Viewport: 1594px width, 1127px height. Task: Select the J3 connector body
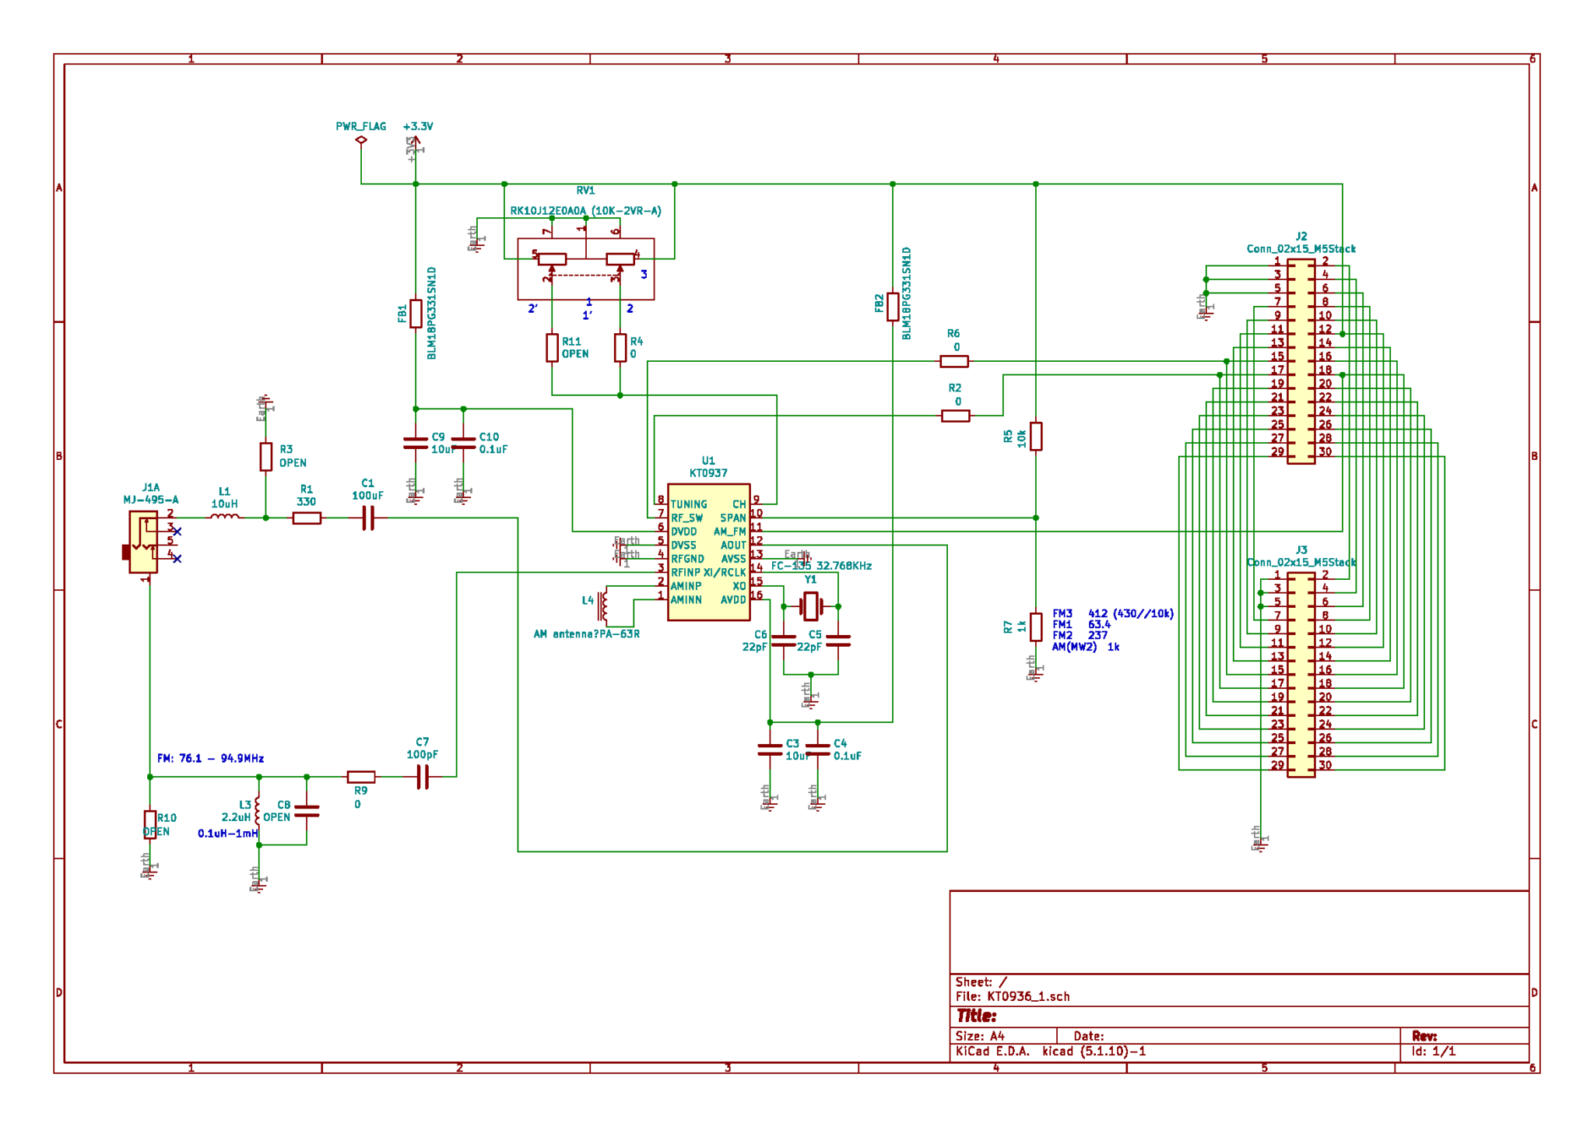pos(1301,675)
